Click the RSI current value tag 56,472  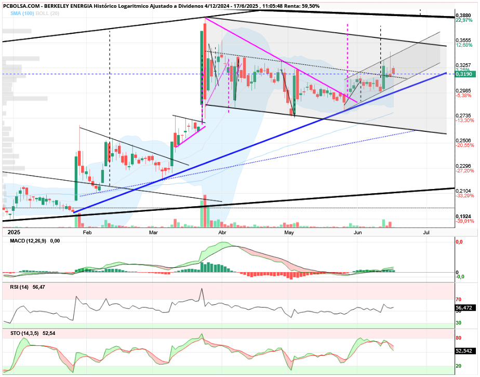465,308
